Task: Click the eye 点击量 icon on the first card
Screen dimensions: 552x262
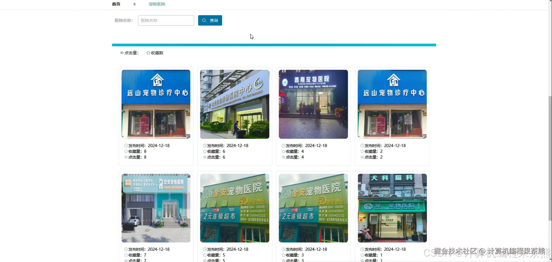Action: [x=126, y=157]
